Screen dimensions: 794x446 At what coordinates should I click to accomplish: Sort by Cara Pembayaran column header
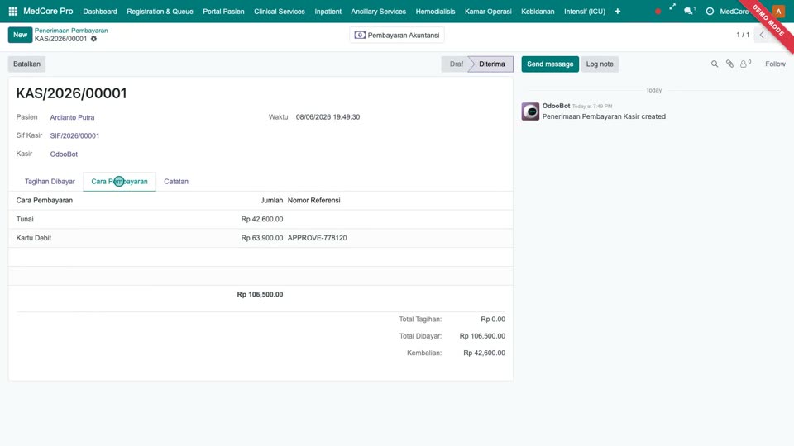tap(45, 200)
